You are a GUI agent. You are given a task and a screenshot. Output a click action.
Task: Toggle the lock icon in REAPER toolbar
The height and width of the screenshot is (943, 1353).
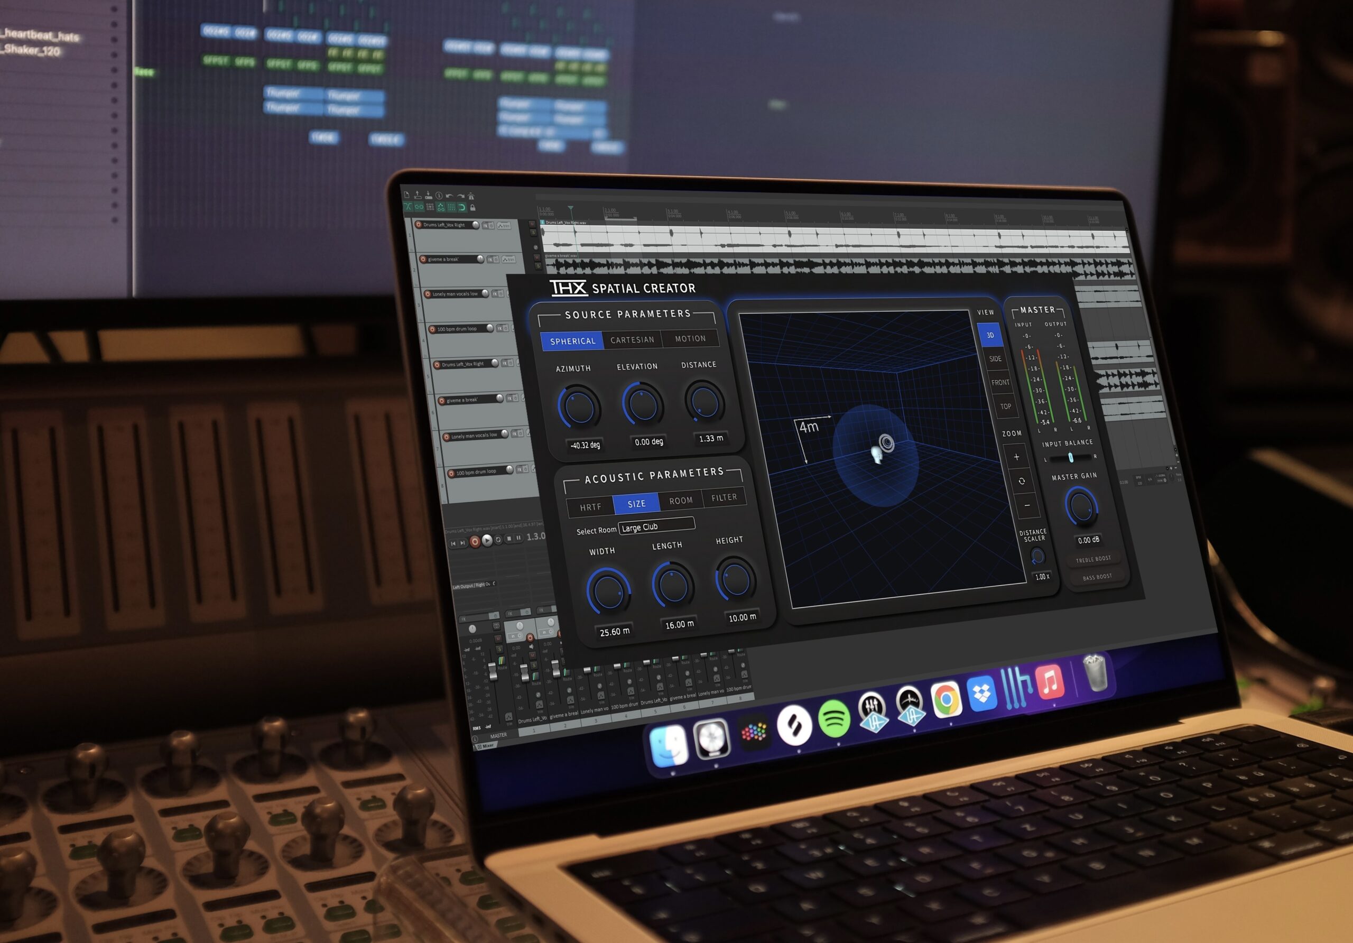pyautogui.click(x=472, y=208)
